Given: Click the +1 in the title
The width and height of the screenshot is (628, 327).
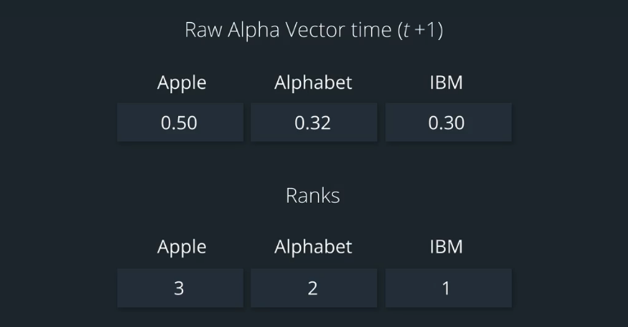Looking at the screenshot, I should pos(427,31).
